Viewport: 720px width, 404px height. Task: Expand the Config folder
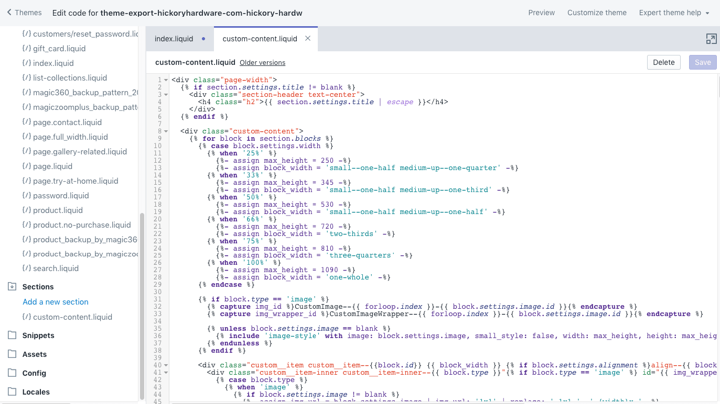pos(34,373)
